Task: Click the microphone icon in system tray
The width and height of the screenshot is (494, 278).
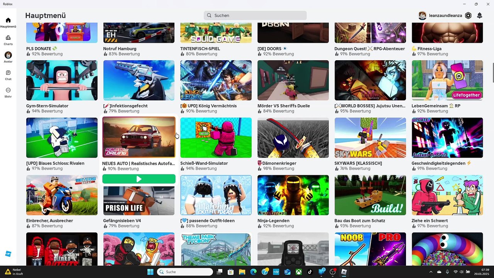Action: point(447,272)
